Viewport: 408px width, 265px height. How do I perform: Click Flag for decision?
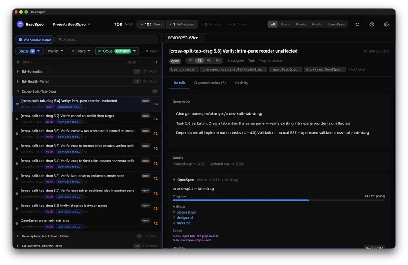272,60
